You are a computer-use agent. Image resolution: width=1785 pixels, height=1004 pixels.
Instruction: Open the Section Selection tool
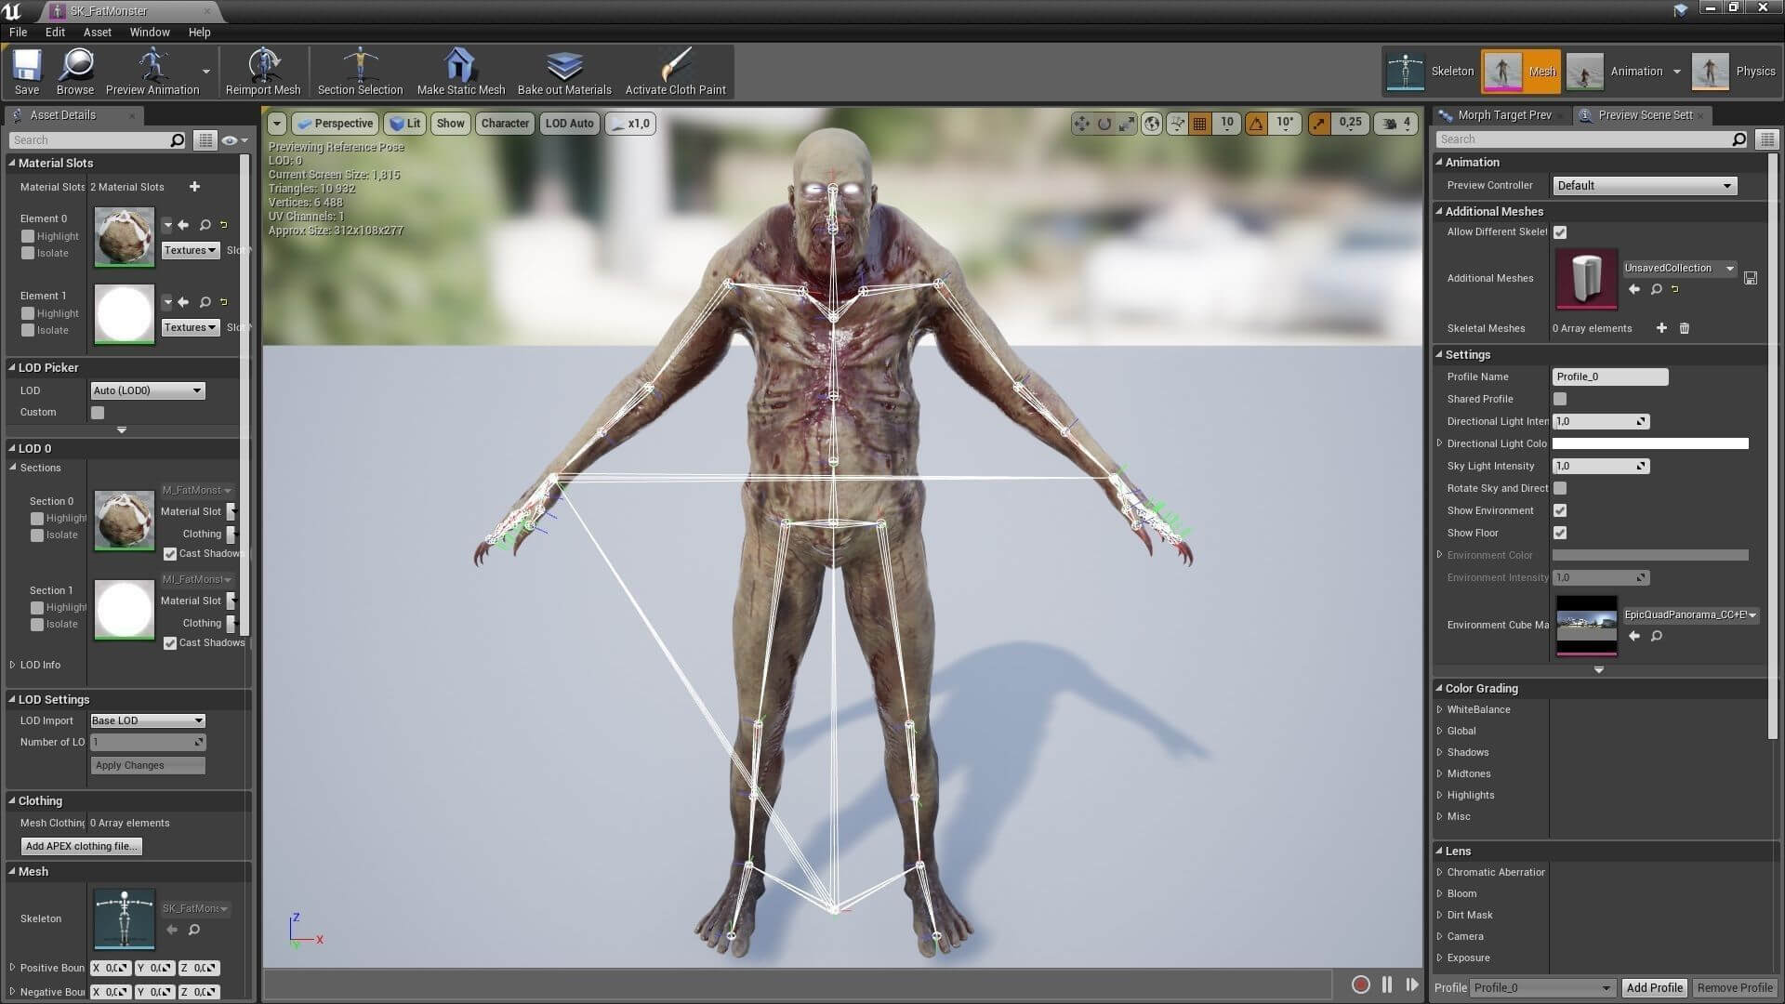tap(360, 72)
